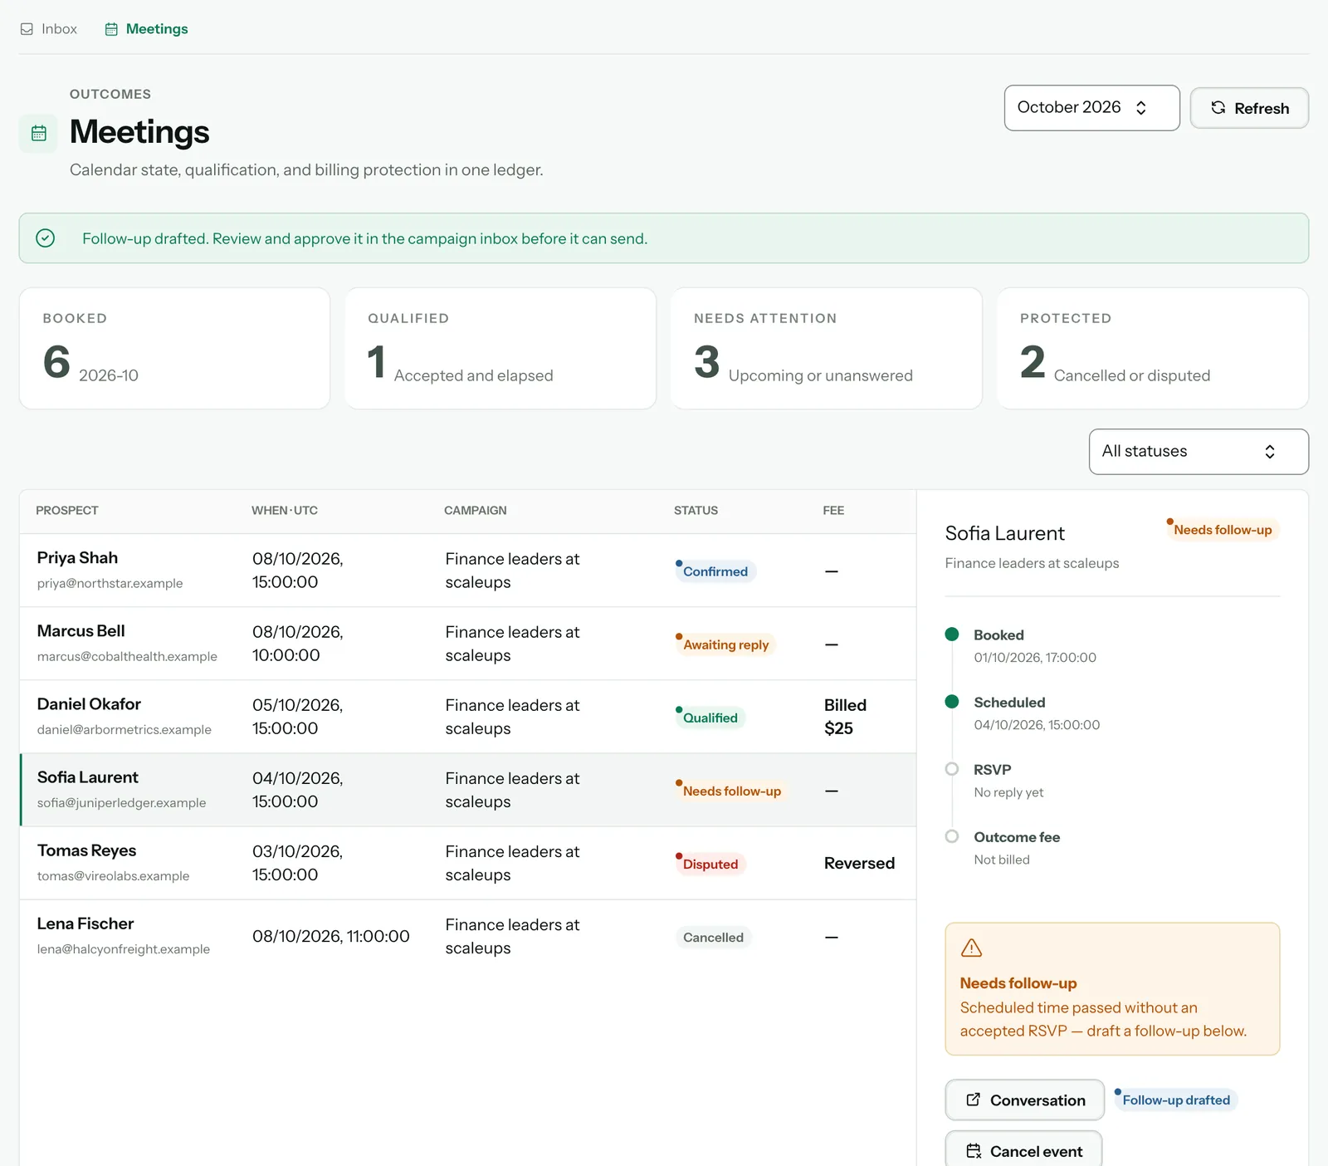Screen dimensions: 1328x1166
Task: Click the Needs Attention summary card
Action: point(826,348)
